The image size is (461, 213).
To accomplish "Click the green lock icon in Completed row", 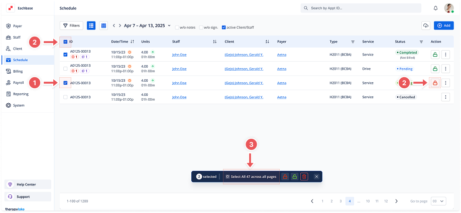I will [435, 55].
